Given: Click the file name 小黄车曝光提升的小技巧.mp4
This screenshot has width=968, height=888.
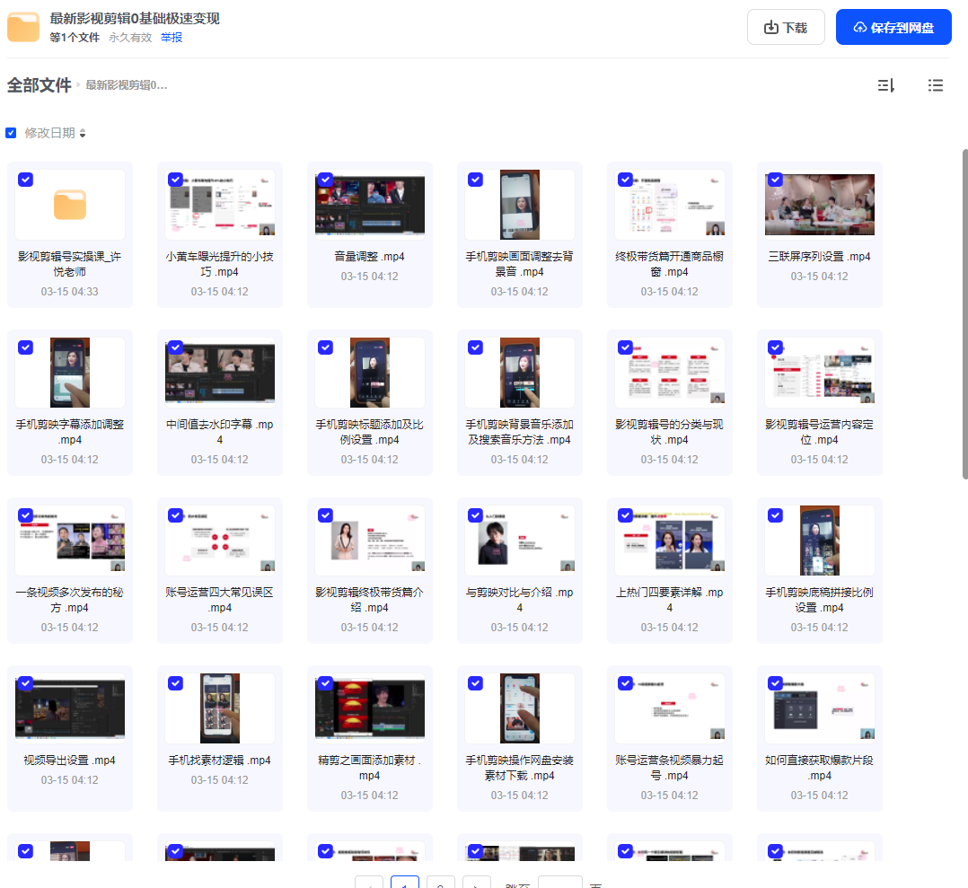Looking at the screenshot, I should coord(220,264).
